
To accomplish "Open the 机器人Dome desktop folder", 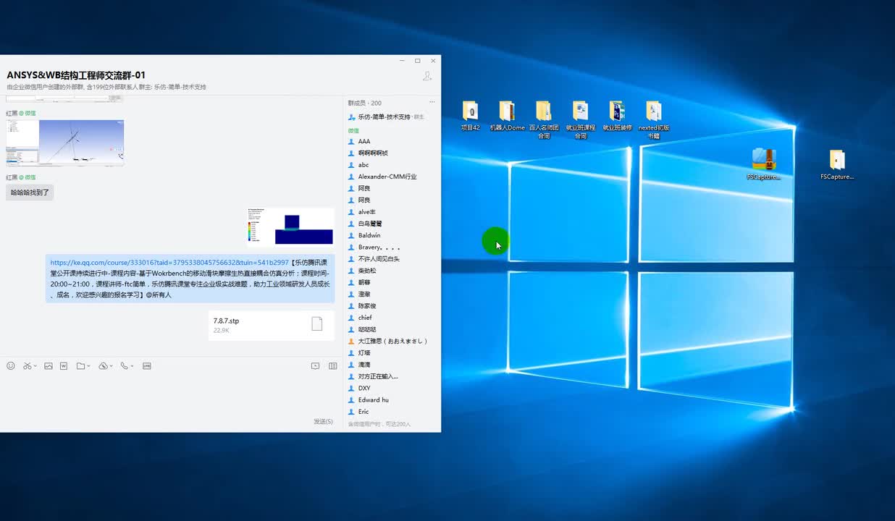I will coord(507,116).
